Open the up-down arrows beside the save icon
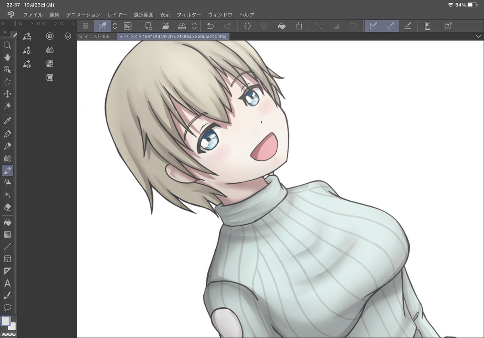The height and width of the screenshot is (338, 484). click(194, 26)
